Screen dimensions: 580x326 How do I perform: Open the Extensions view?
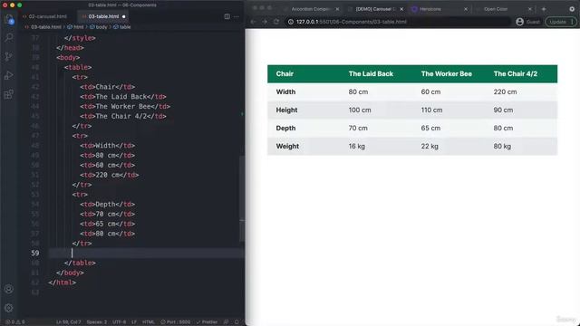coord(9,94)
